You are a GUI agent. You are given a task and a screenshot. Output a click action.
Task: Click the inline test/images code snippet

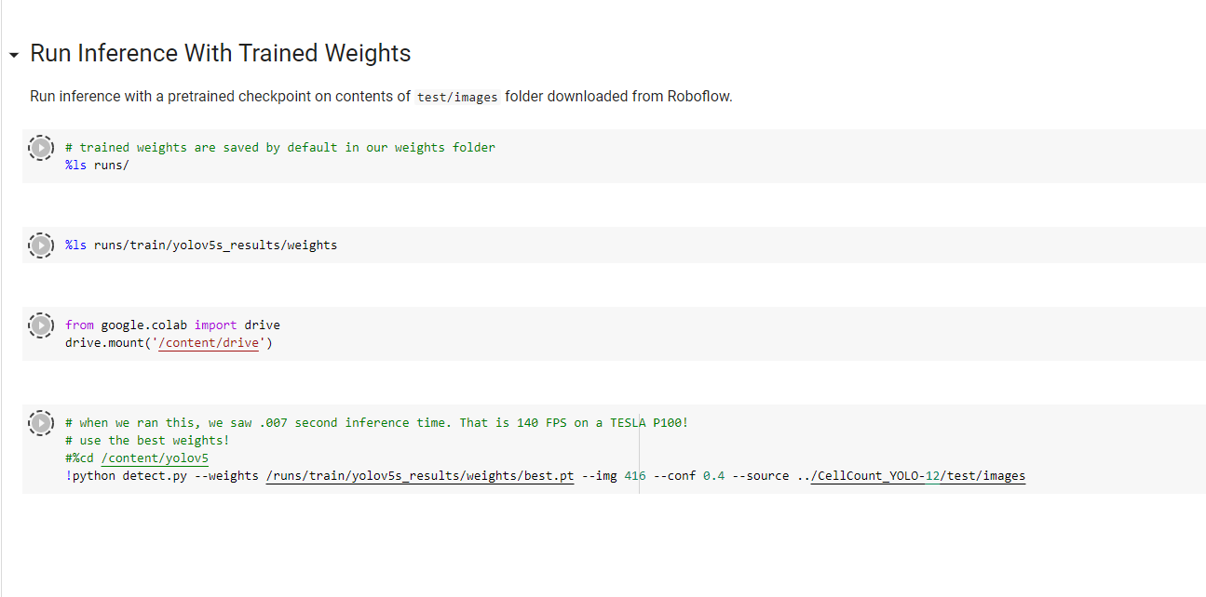[x=456, y=98]
